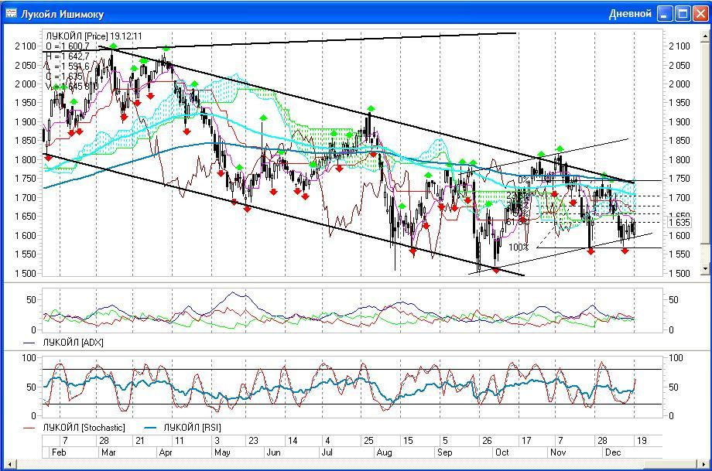Click the 0% Fibonacci level label

[x=524, y=180]
